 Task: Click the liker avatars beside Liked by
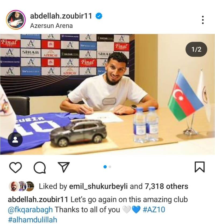pos(21,186)
